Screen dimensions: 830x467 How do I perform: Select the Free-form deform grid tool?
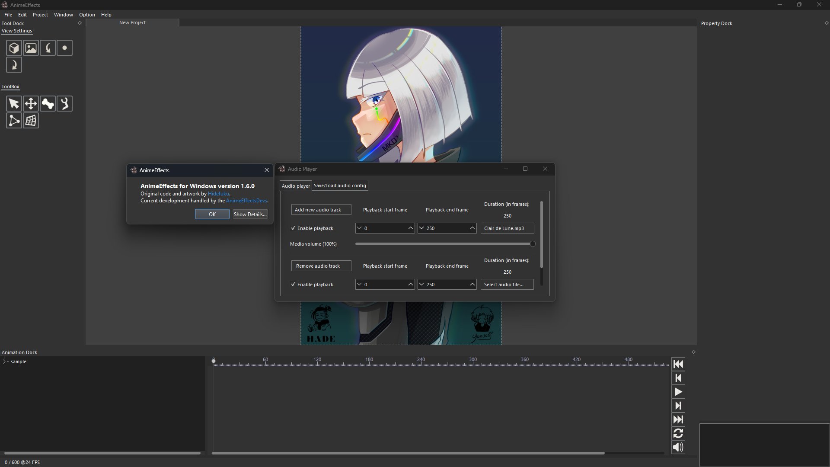coord(31,121)
